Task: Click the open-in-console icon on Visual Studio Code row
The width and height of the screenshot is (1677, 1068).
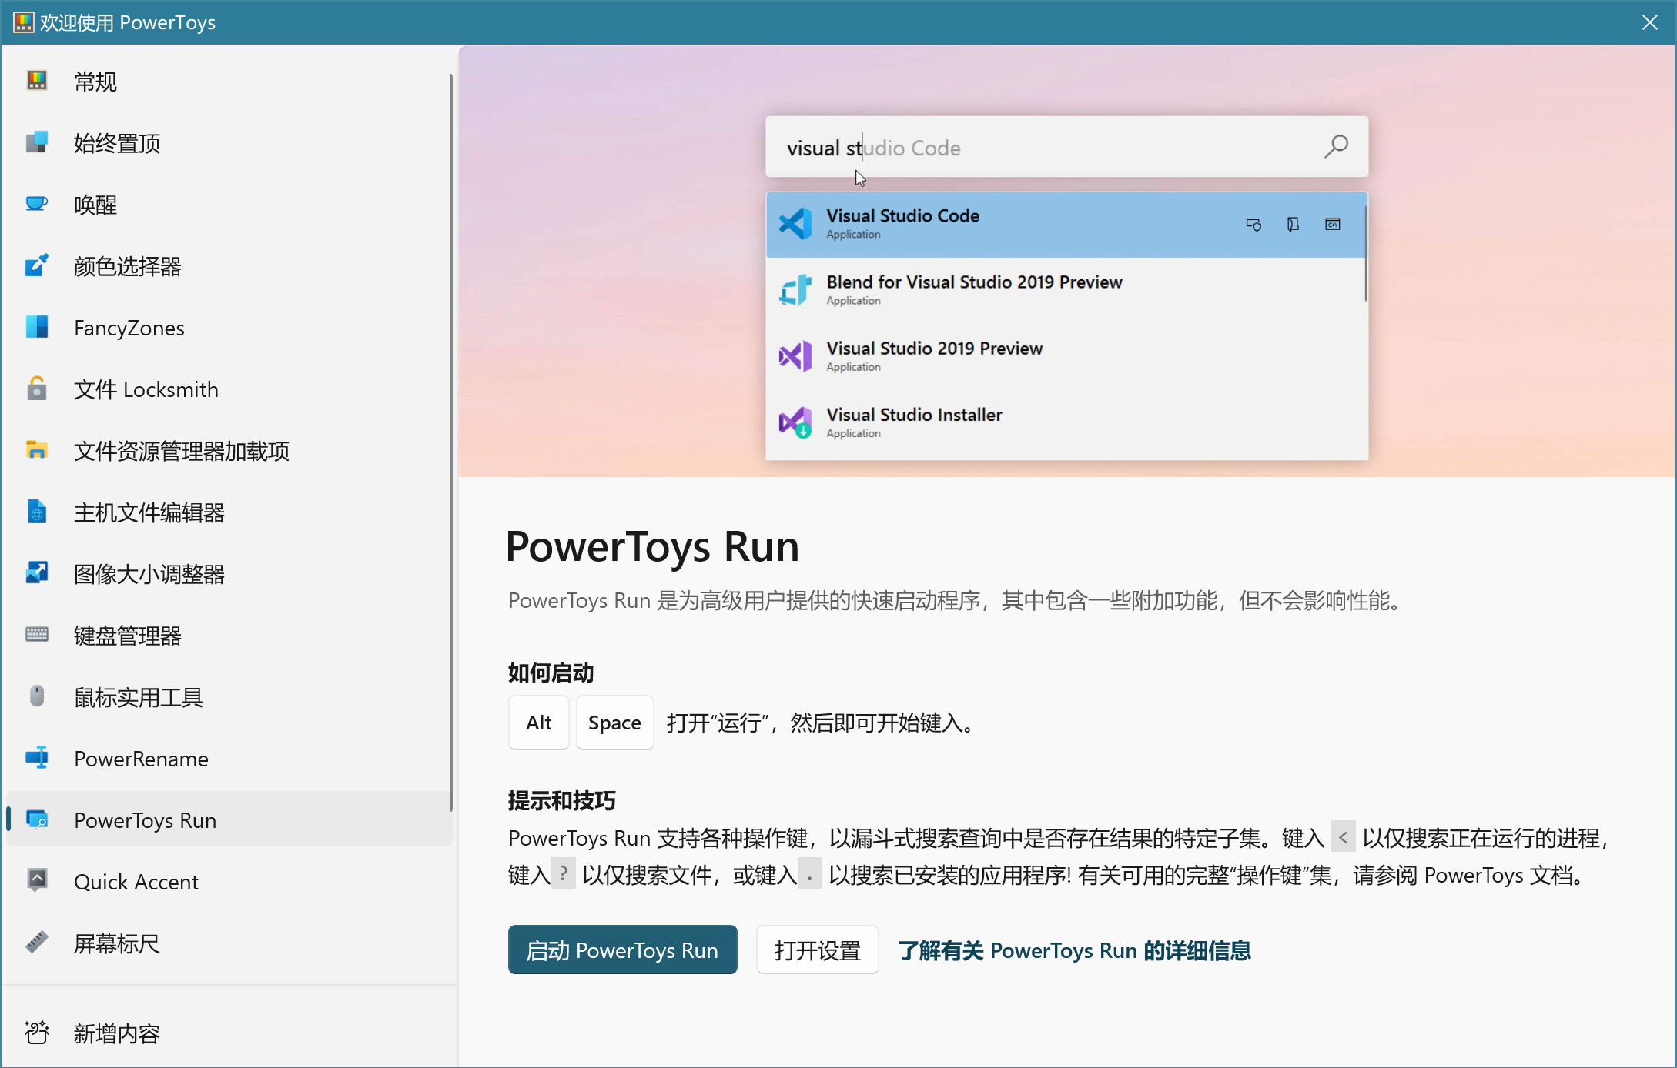Action: (x=1333, y=224)
